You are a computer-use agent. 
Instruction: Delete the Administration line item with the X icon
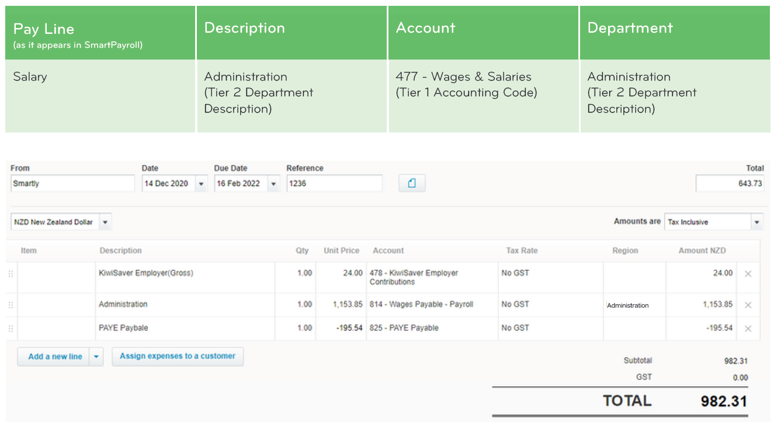(748, 304)
